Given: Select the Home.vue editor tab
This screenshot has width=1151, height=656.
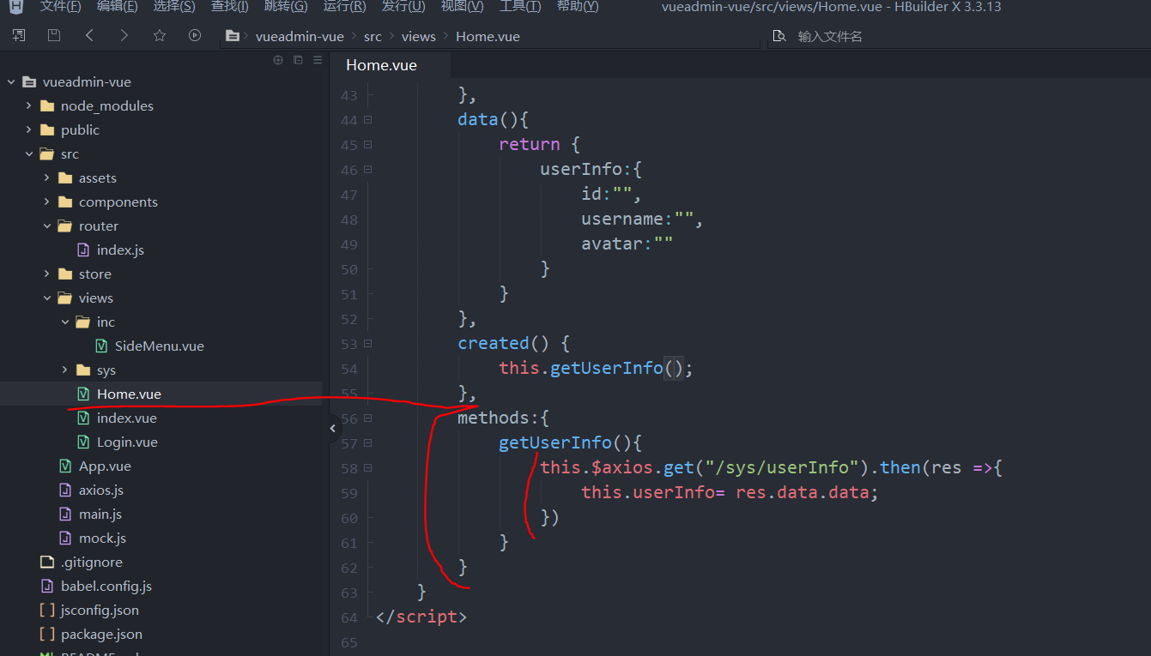Looking at the screenshot, I should (390, 65).
